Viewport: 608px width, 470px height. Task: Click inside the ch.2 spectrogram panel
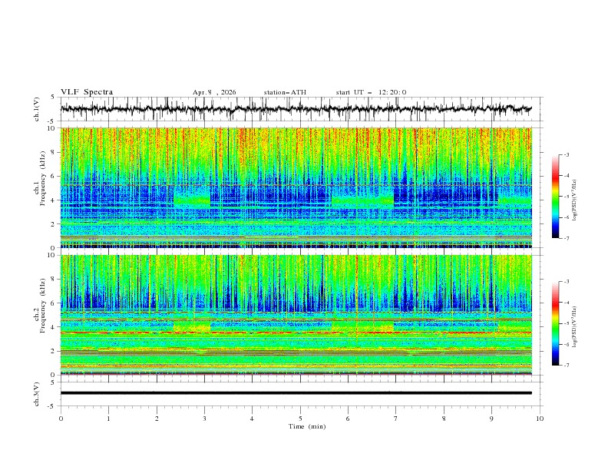[x=296, y=315]
